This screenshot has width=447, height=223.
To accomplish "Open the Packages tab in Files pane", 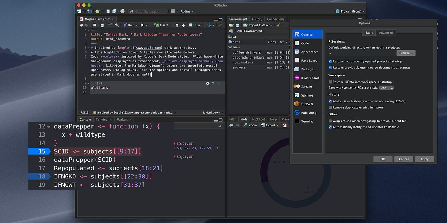I will (x=259, y=119).
